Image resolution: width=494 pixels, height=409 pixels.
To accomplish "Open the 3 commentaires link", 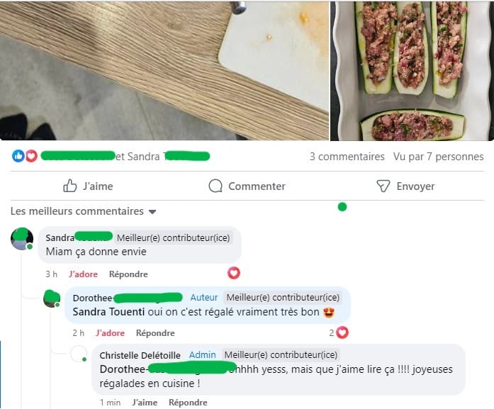I will pos(347,157).
